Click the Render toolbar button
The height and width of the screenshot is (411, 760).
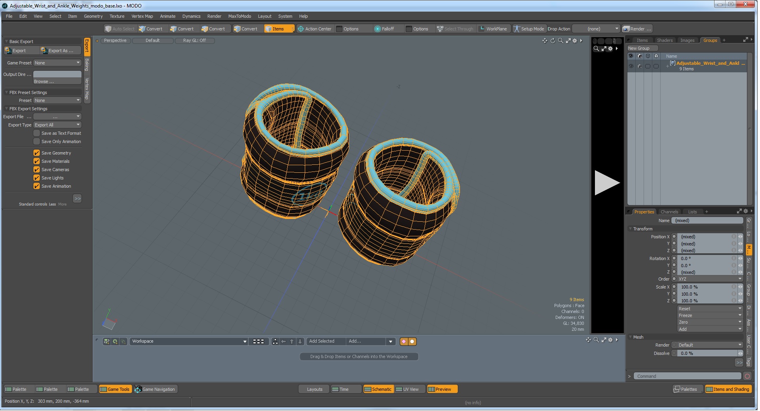pos(637,29)
